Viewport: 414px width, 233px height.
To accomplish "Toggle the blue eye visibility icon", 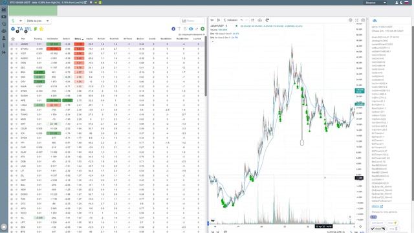I will pyautogui.click(x=191, y=28).
